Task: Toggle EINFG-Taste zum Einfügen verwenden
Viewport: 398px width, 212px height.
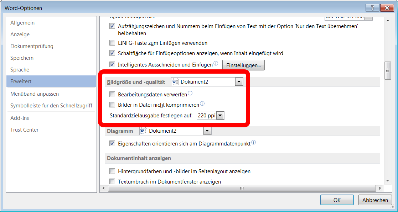Action: (112, 43)
